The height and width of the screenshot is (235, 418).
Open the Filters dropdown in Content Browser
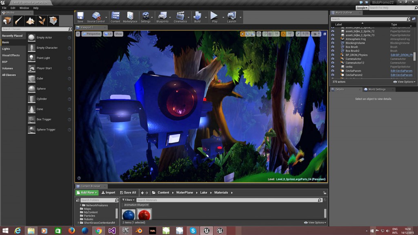coord(129,200)
